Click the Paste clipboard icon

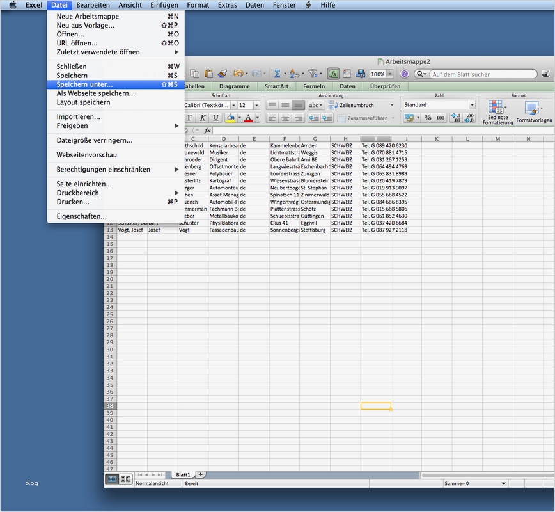208,74
